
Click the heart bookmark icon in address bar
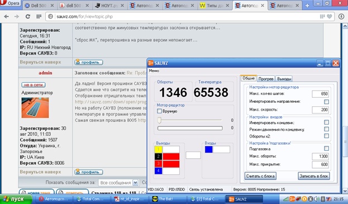[x=330, y=16]
